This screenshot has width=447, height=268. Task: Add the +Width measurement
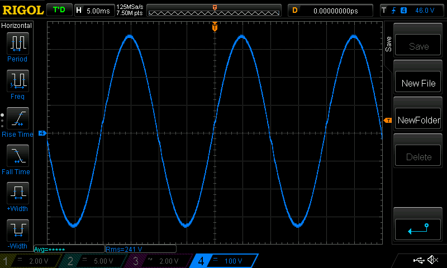point(17,194)
